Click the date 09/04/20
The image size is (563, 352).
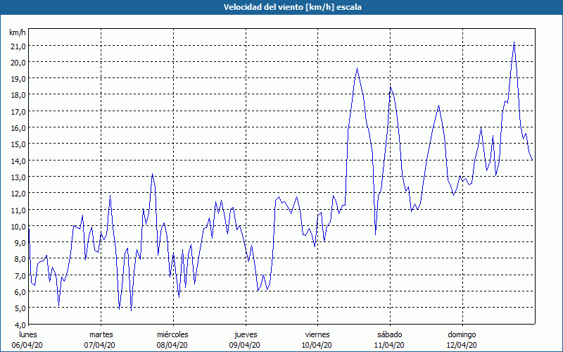[244, 345]
